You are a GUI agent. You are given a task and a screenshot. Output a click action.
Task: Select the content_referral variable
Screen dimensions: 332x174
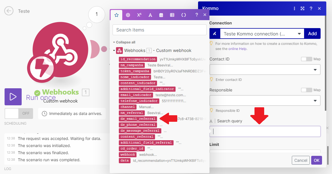(x=137, y=137)
